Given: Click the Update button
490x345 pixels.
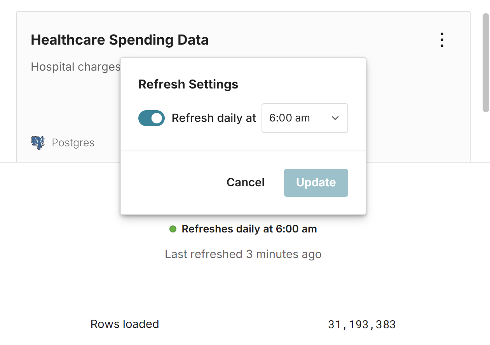Looking at the screenshot, I should [x=316, y=183].
